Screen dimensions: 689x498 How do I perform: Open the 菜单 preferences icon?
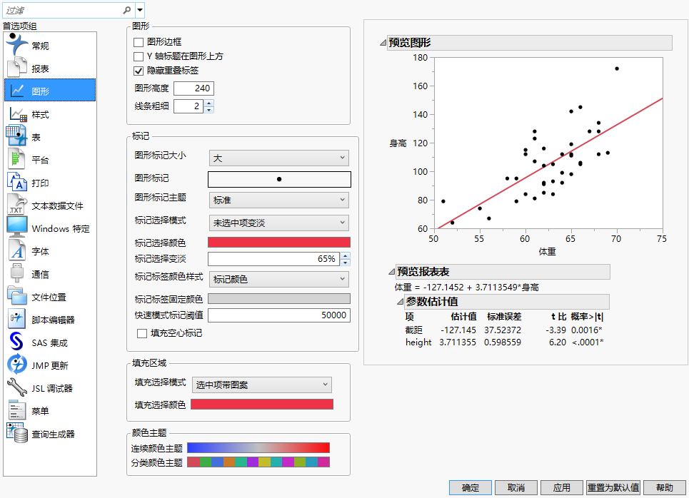point(16,410)
